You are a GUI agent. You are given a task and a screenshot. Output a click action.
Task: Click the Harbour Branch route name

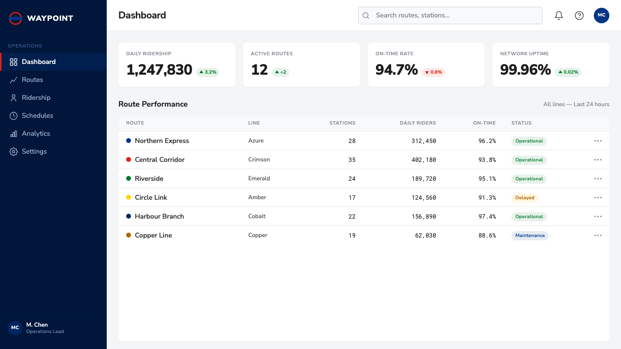pyautogui.click(x=159, y=216)
